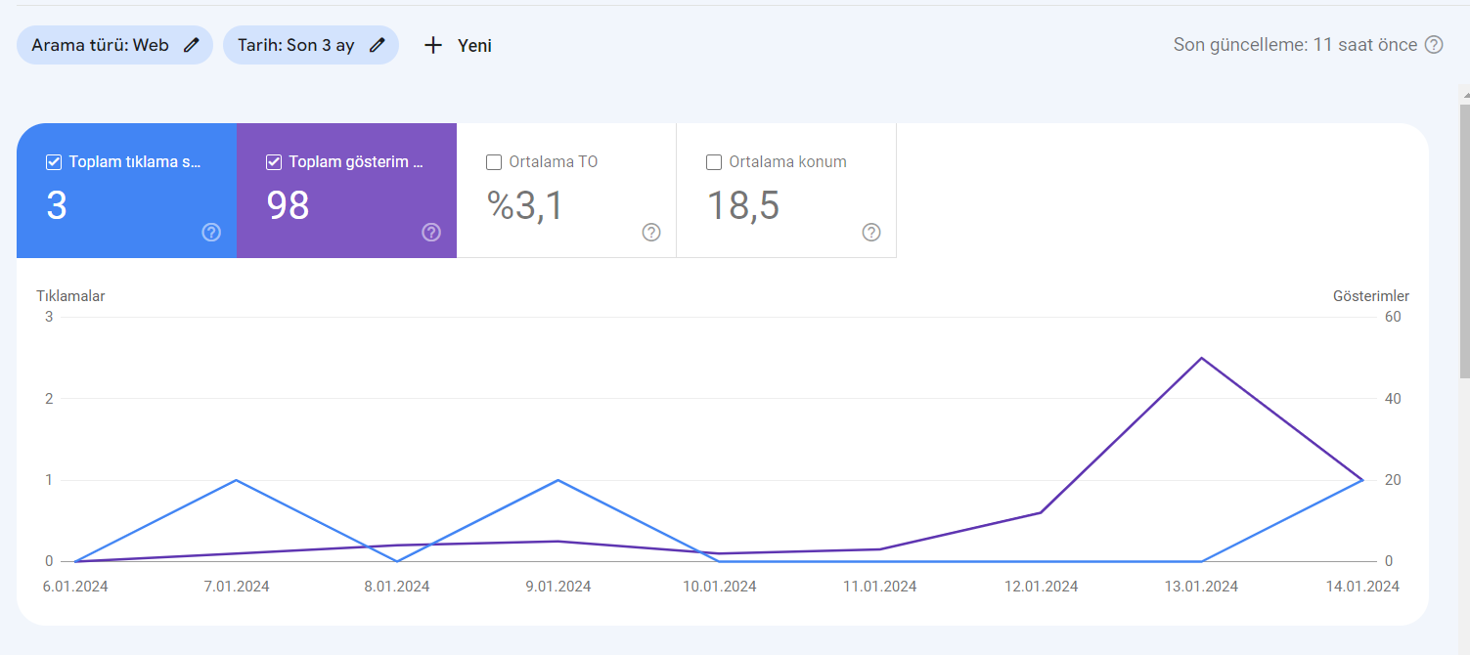This screenshot has width=1470, height=655.
Task: Click the clicks data point at 7.01.2024
Action: pyautogui.click(x=236, y=480)
